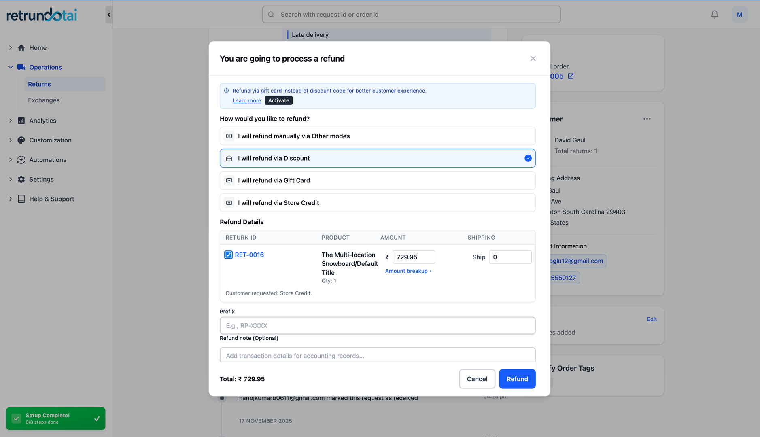This screenshot has height=437, width=760.
Task: Click the Analytics chart icon
Action: coord(21,121)
